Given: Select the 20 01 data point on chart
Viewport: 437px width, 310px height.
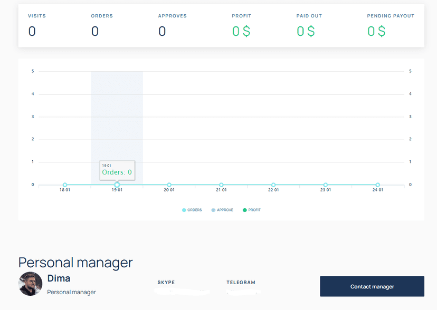Looking at the screenshot, I should [169, 185].
